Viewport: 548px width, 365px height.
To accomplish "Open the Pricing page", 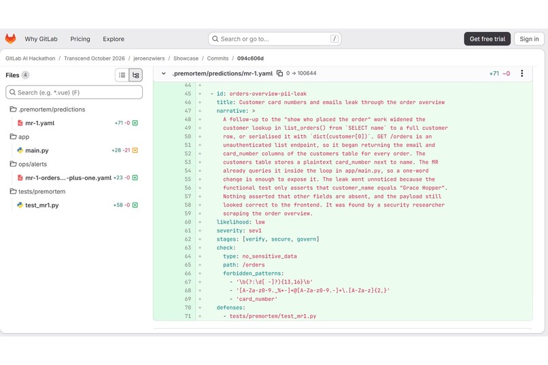I will (80, 39).
